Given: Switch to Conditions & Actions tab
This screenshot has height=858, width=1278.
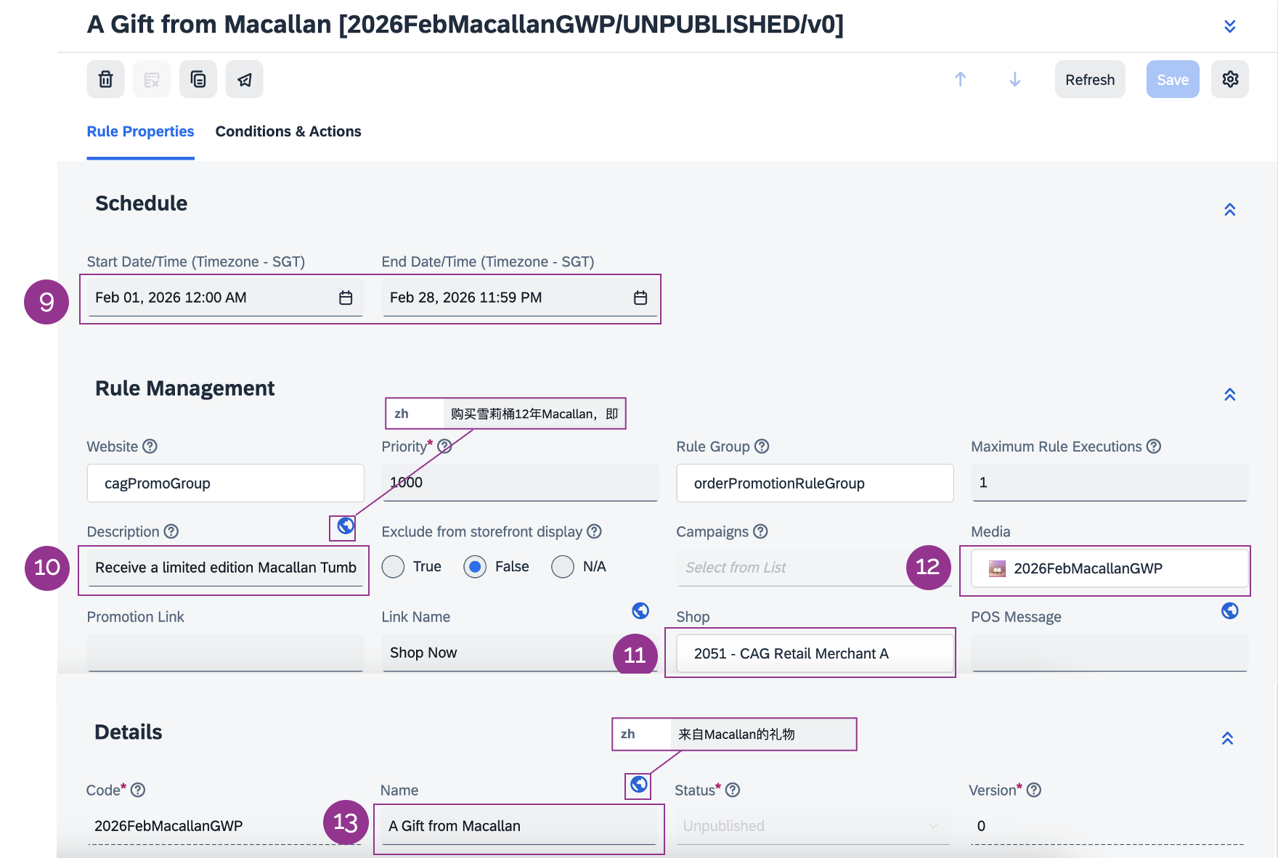Looking at the screenshot, I should [288, 131].
